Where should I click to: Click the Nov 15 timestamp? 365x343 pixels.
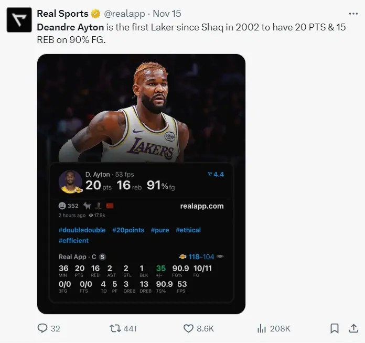pyautogui.click(x=166, y=14)
